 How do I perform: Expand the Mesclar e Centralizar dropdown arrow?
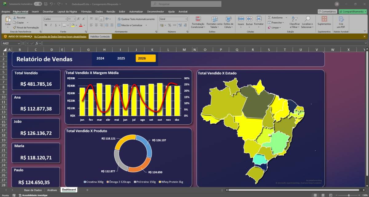(146, 25)
